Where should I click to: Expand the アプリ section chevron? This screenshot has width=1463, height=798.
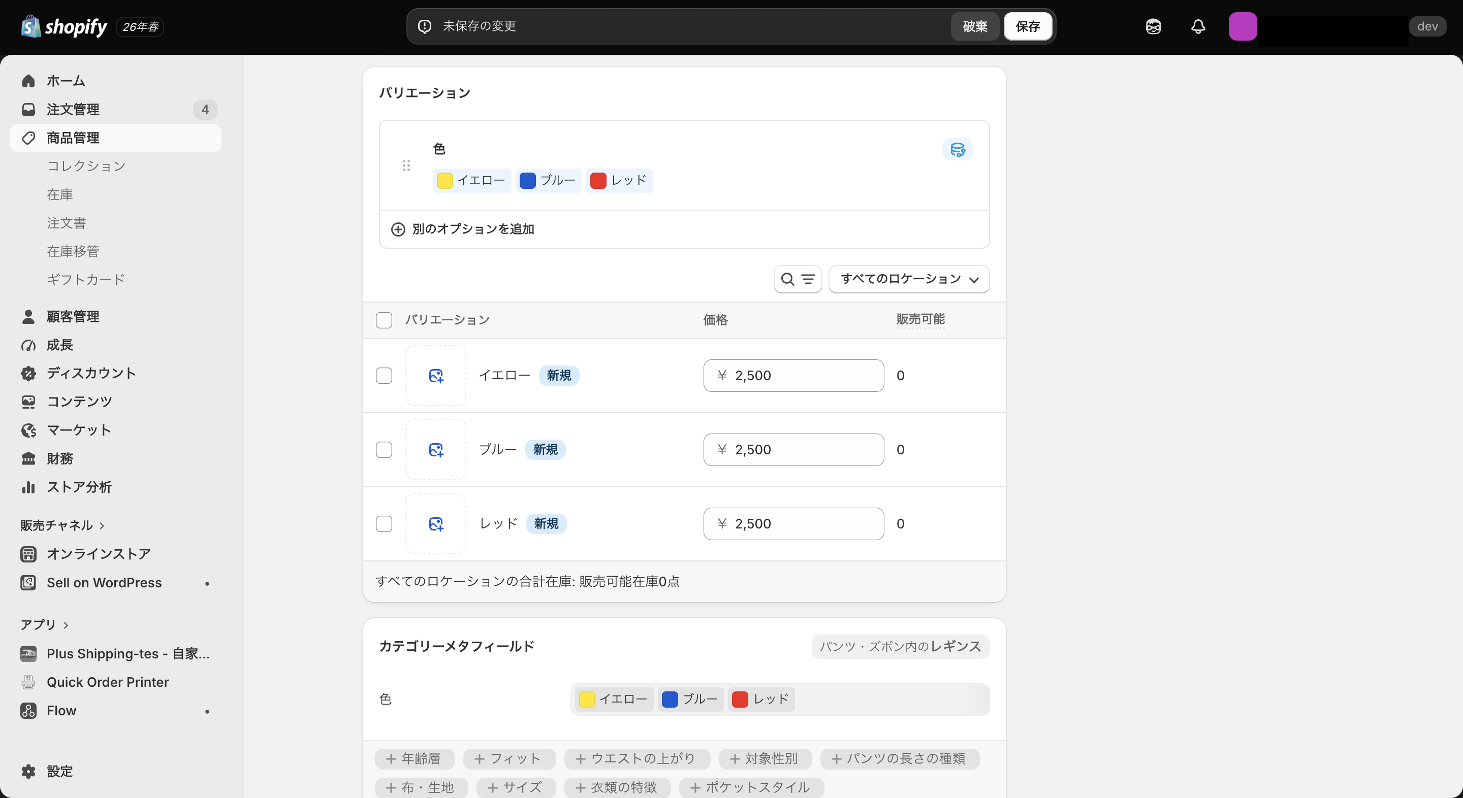tap(66, 624)
